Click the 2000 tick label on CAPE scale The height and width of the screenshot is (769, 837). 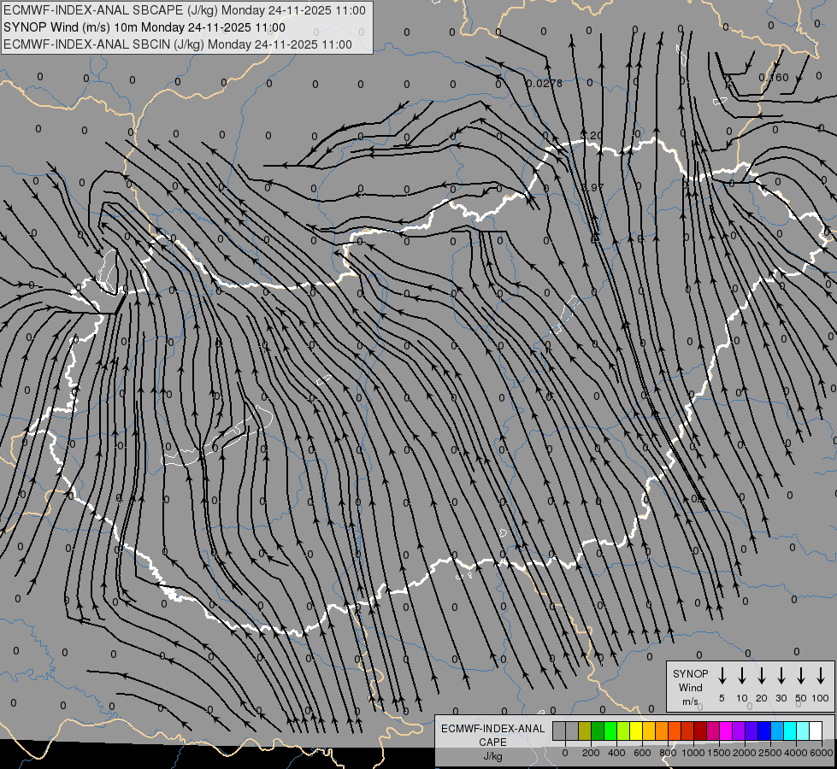pos(744,753)
